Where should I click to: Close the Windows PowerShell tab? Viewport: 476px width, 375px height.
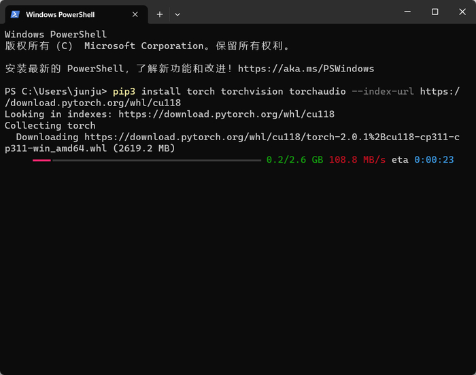[135, 14]
